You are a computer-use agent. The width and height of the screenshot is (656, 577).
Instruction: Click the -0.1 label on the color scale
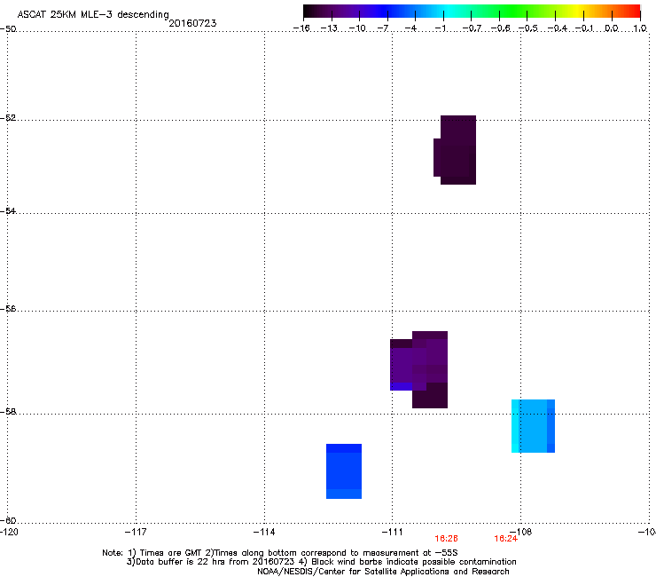tap(584, 28)
